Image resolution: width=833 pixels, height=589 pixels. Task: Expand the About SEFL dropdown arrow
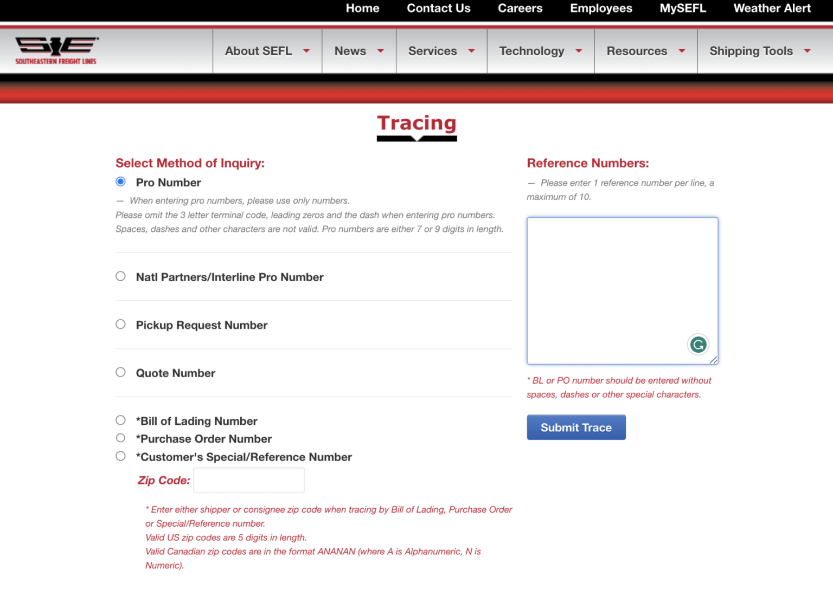coord(306,51)
